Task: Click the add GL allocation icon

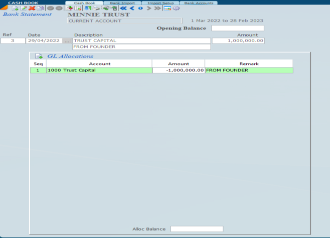Action: (39, 56)
